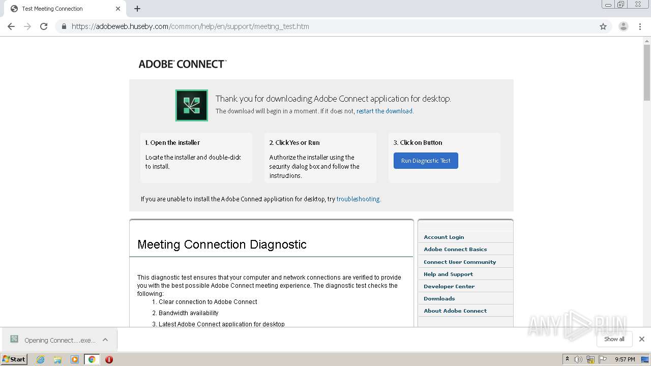Viewport: 651px width, 366px height.
Task: Open the Chrome three-dot menu
Action: 640,26
